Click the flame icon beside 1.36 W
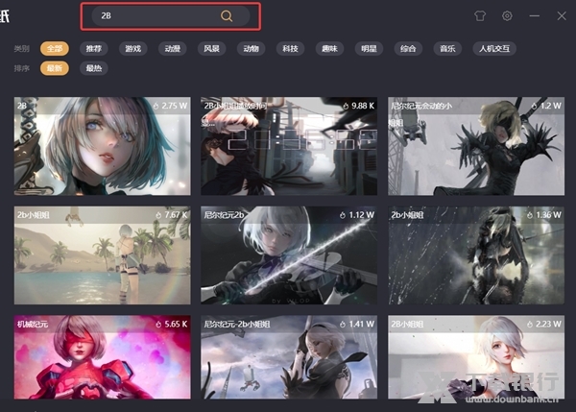 [529, 215]
